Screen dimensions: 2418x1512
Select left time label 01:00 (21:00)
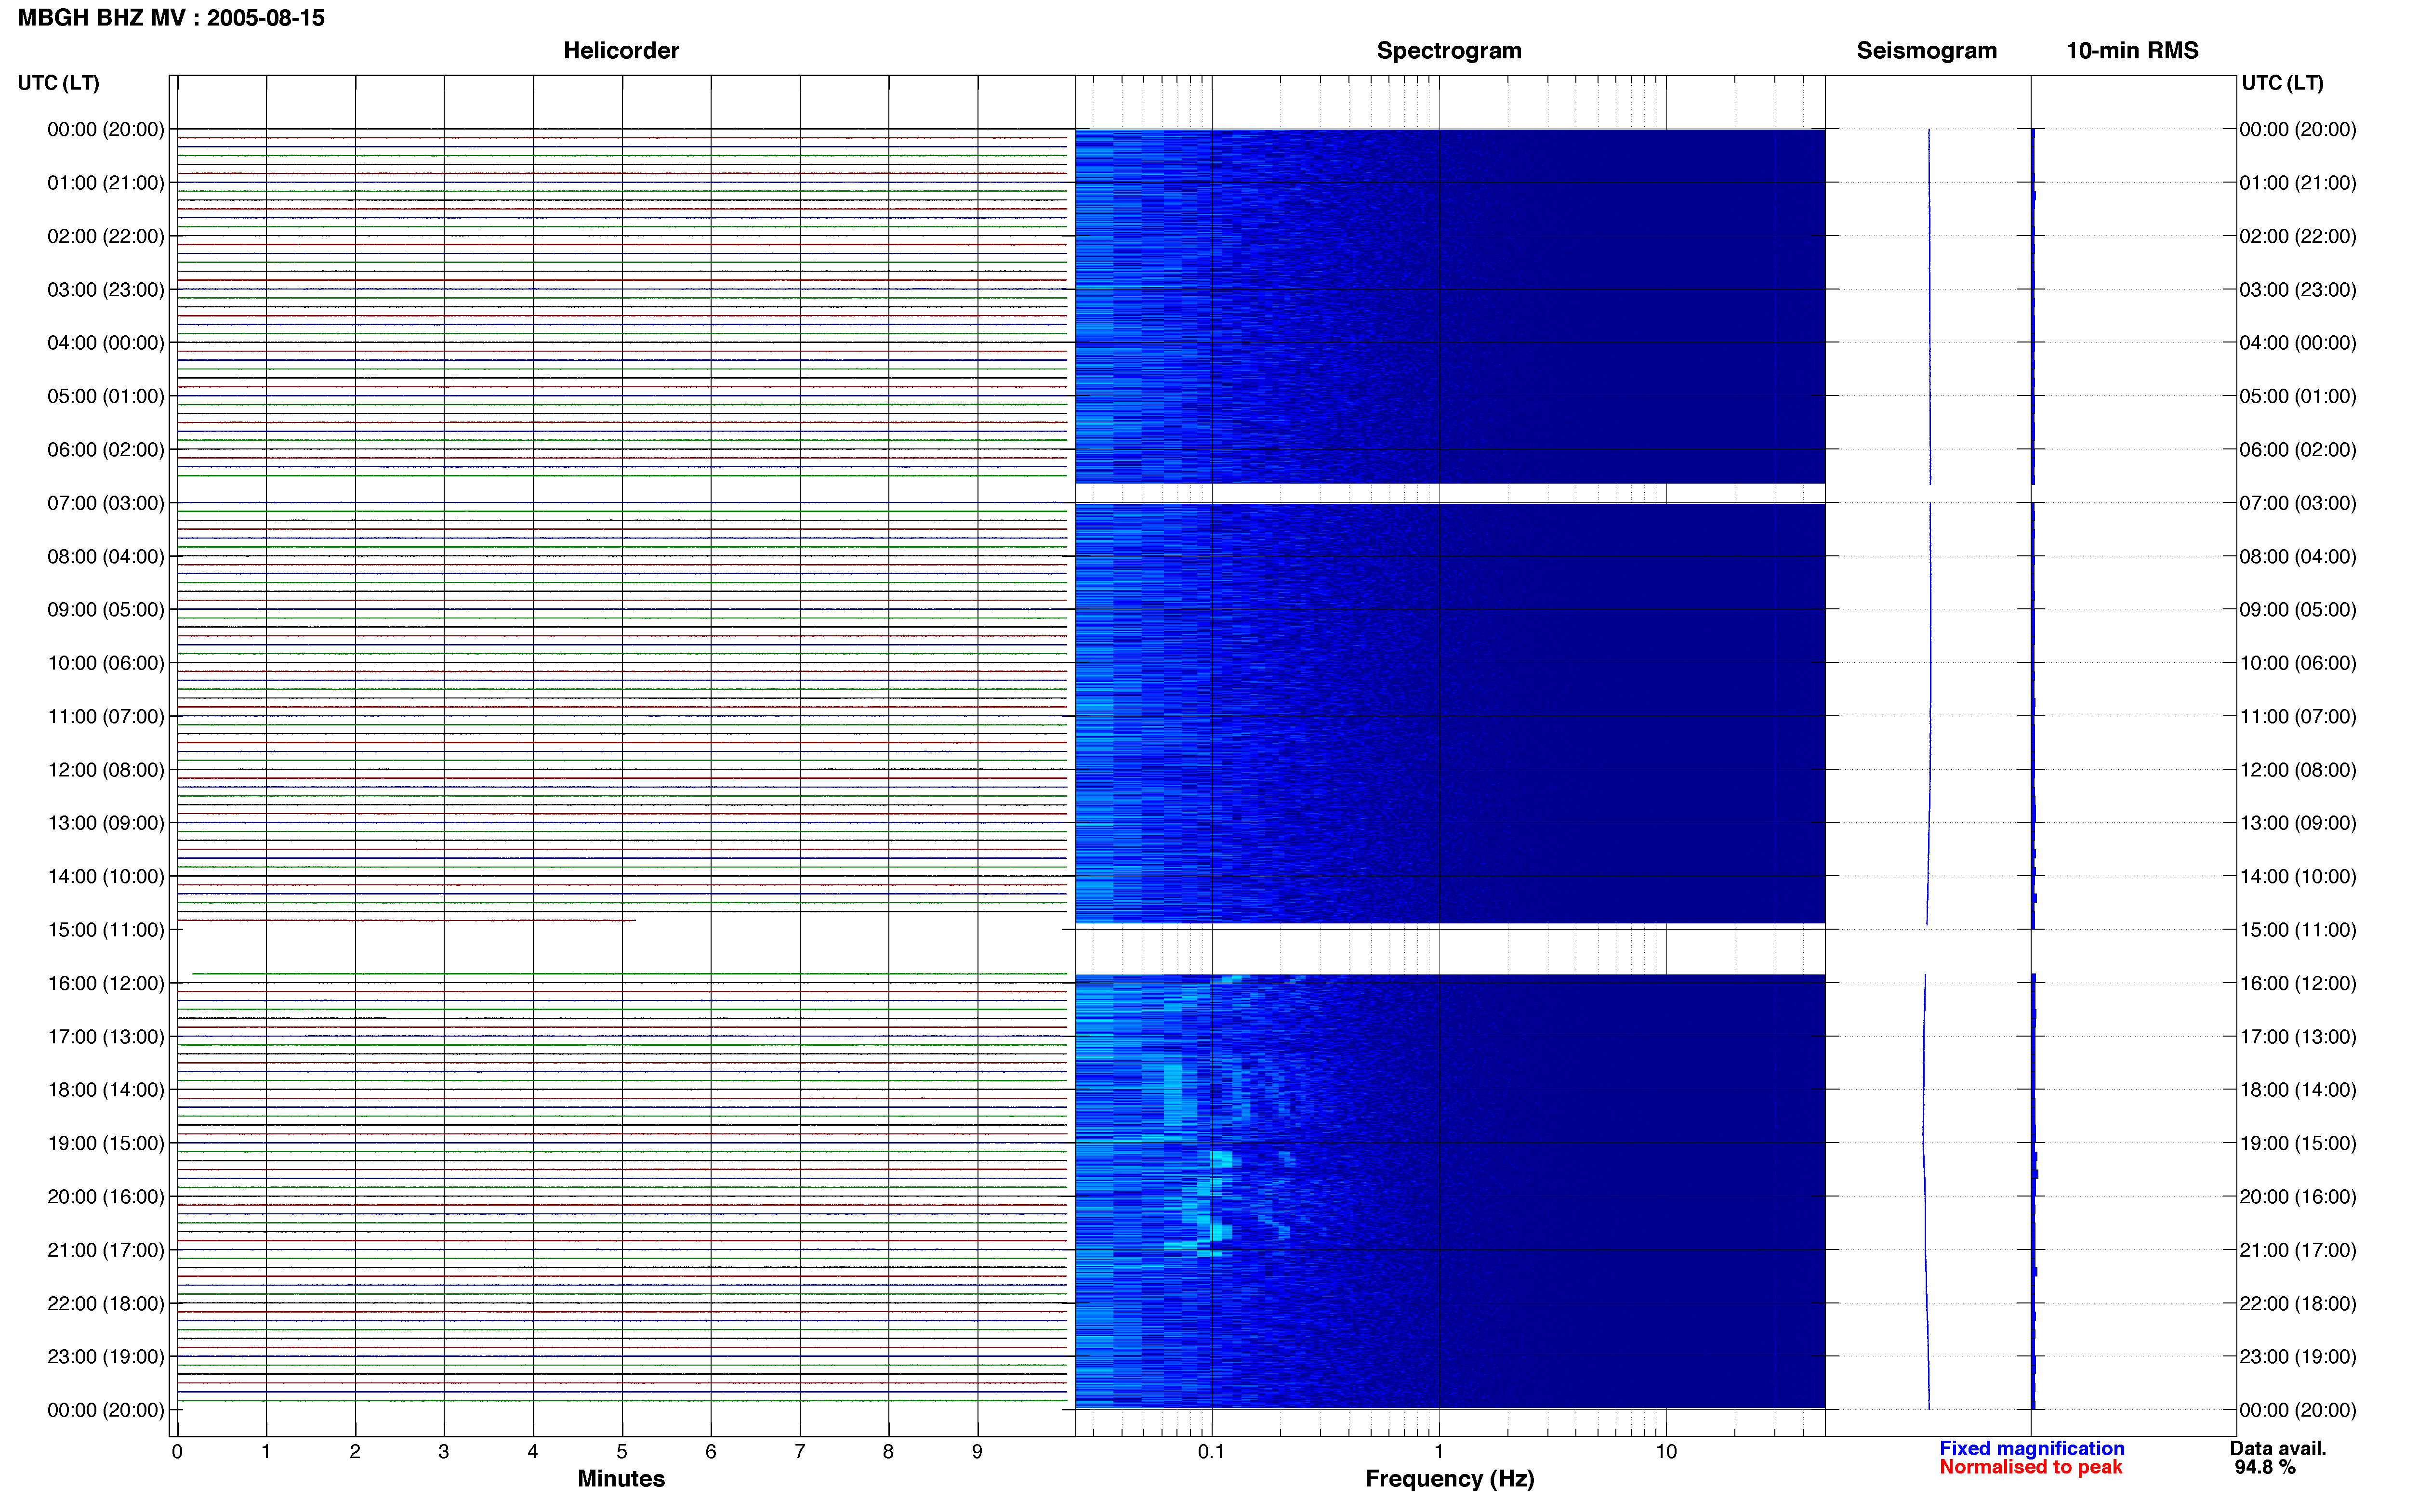(105, 183)
